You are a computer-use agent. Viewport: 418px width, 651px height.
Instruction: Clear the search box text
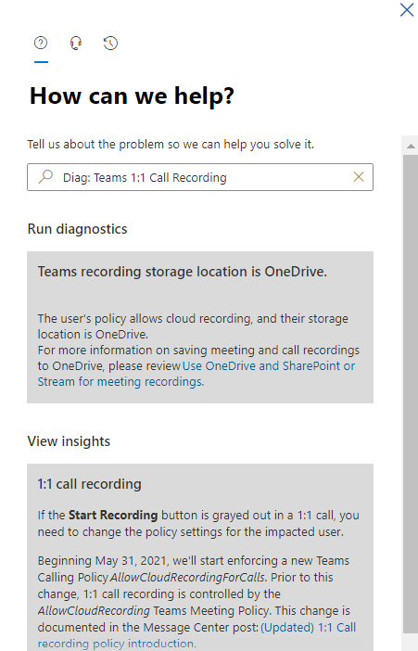click(x=359, y=177)
